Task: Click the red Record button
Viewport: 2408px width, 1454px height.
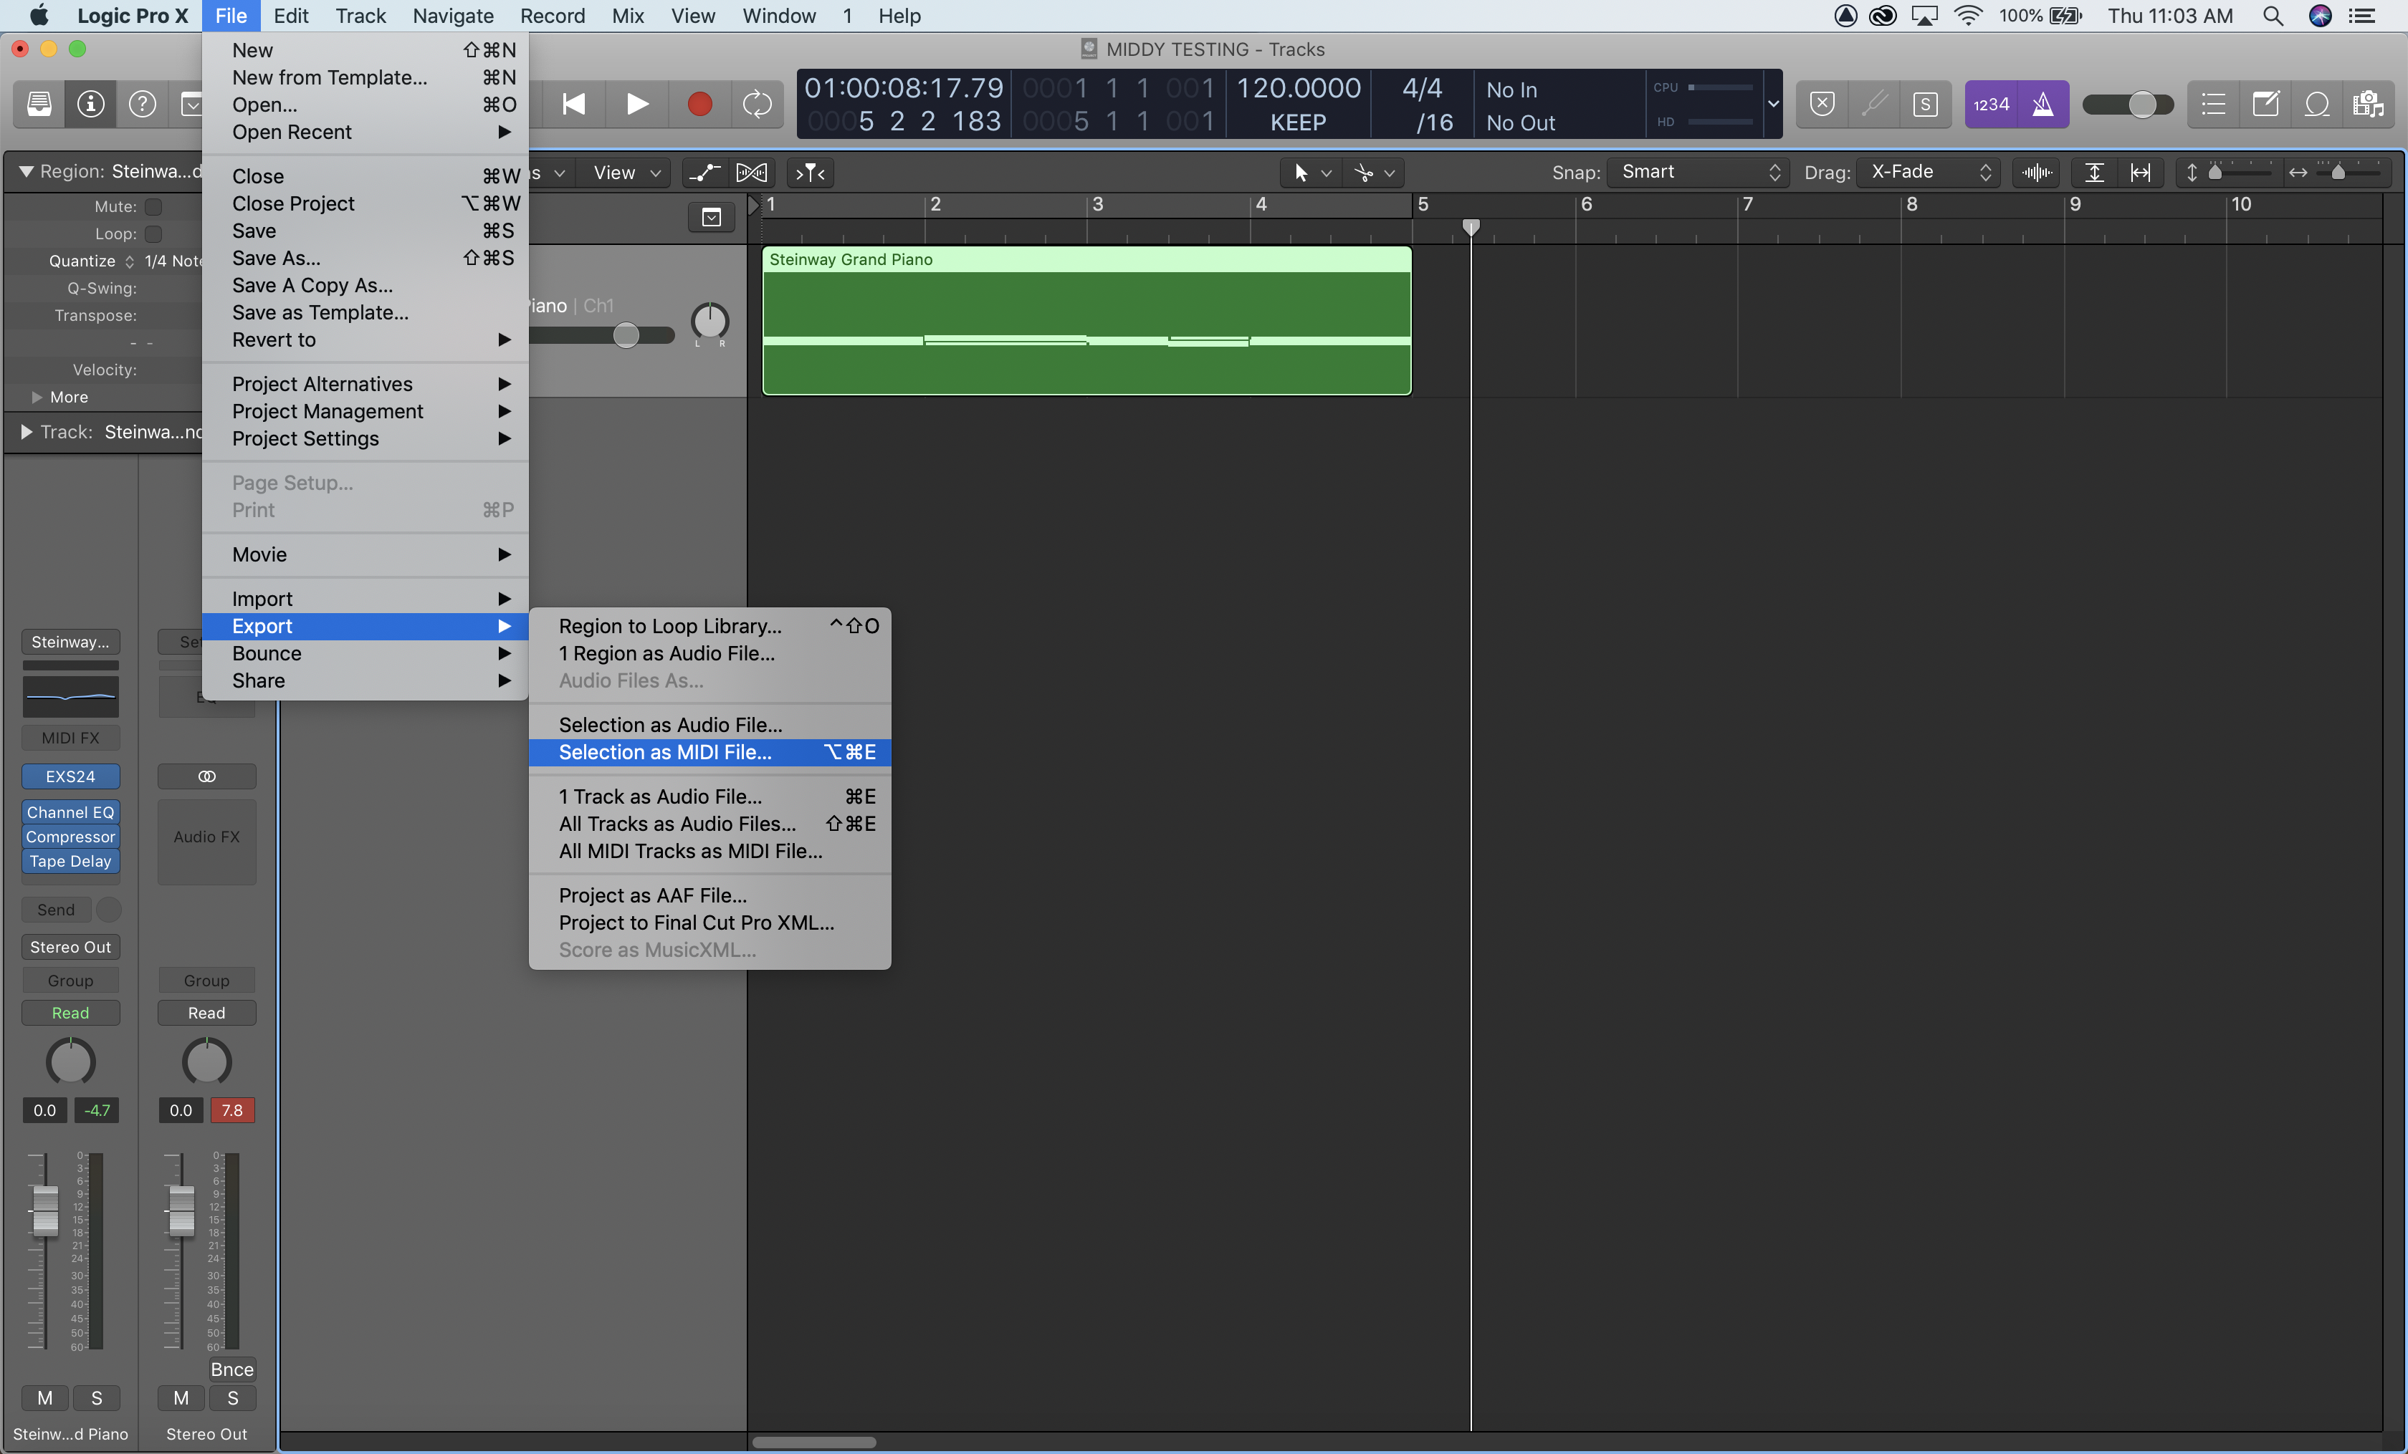Action: [x=699, y=104]
